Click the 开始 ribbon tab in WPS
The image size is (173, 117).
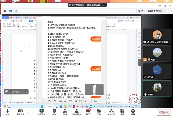[x=31, y=21]
